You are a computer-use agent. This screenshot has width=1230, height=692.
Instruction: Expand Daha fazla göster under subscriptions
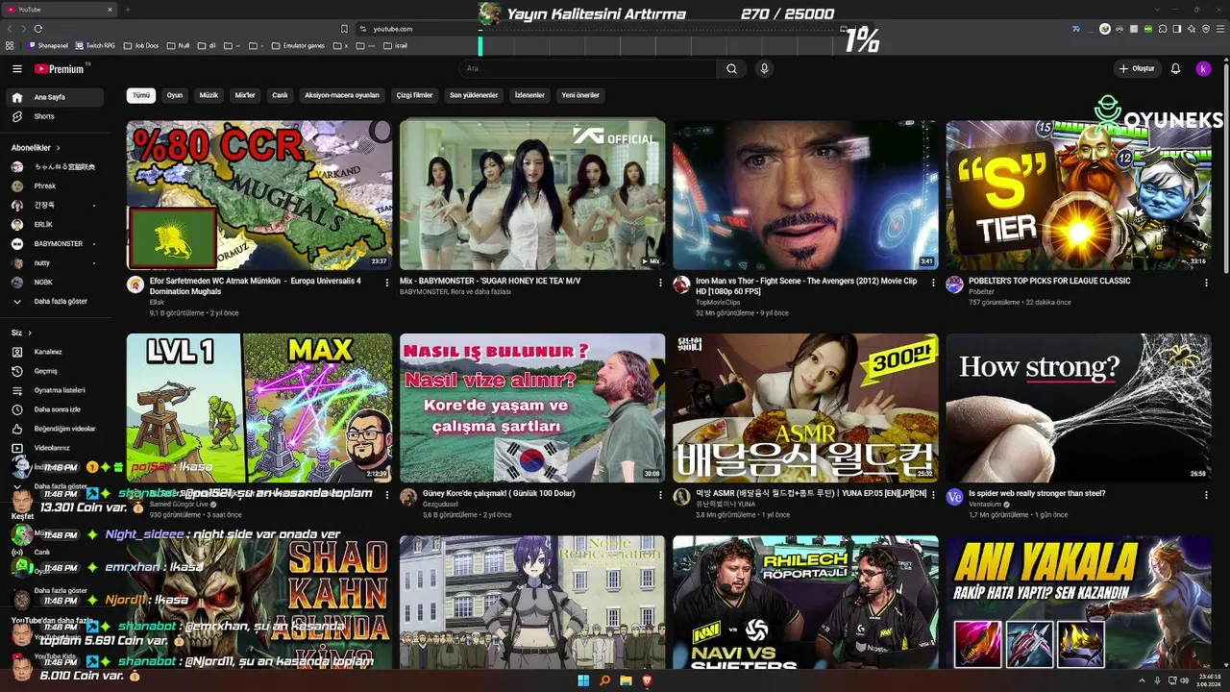pyautogui.click(x=56, y=301)
